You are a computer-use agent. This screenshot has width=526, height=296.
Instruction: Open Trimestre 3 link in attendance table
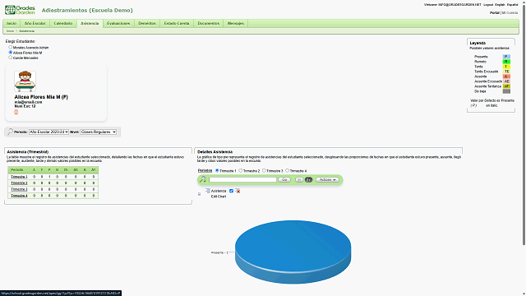[x=19, y=189]
